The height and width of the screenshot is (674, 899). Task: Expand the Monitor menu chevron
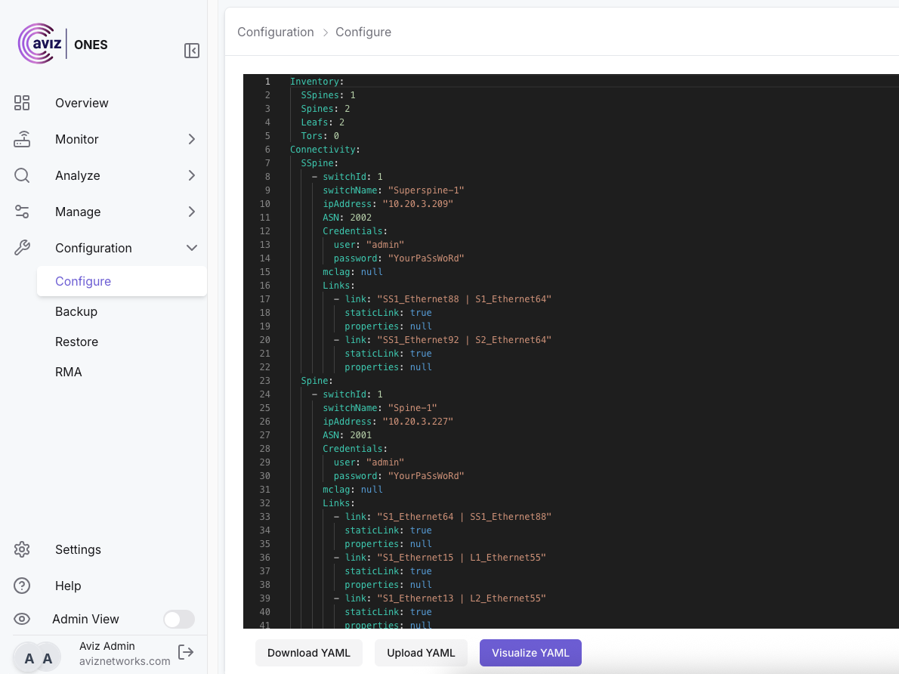click(191, 139)
